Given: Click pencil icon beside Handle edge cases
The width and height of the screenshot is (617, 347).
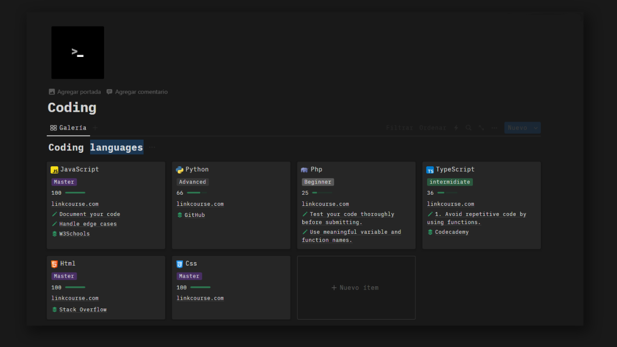Looking at the screenshot, I should (x=54, y=224).
